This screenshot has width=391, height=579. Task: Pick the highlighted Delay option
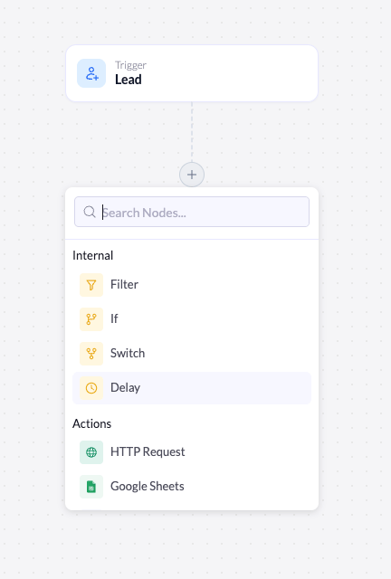coord(192,388)
